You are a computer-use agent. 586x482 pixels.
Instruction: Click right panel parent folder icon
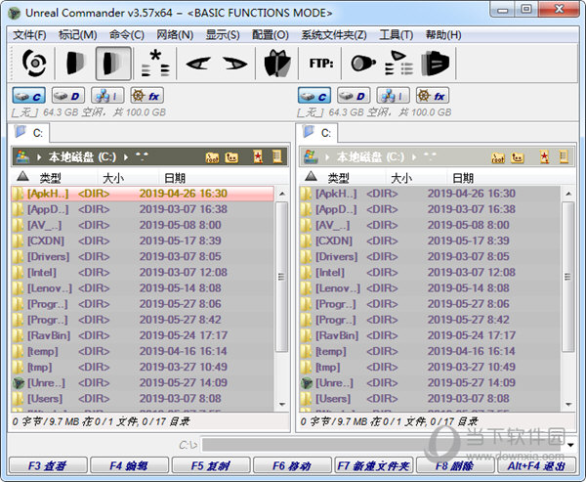tap(518, 157)
